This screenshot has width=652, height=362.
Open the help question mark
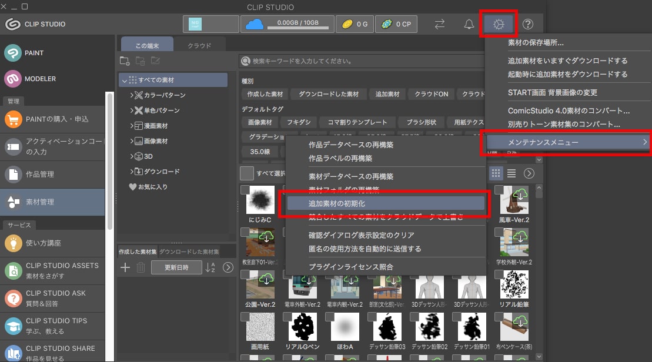coord(528,24)
